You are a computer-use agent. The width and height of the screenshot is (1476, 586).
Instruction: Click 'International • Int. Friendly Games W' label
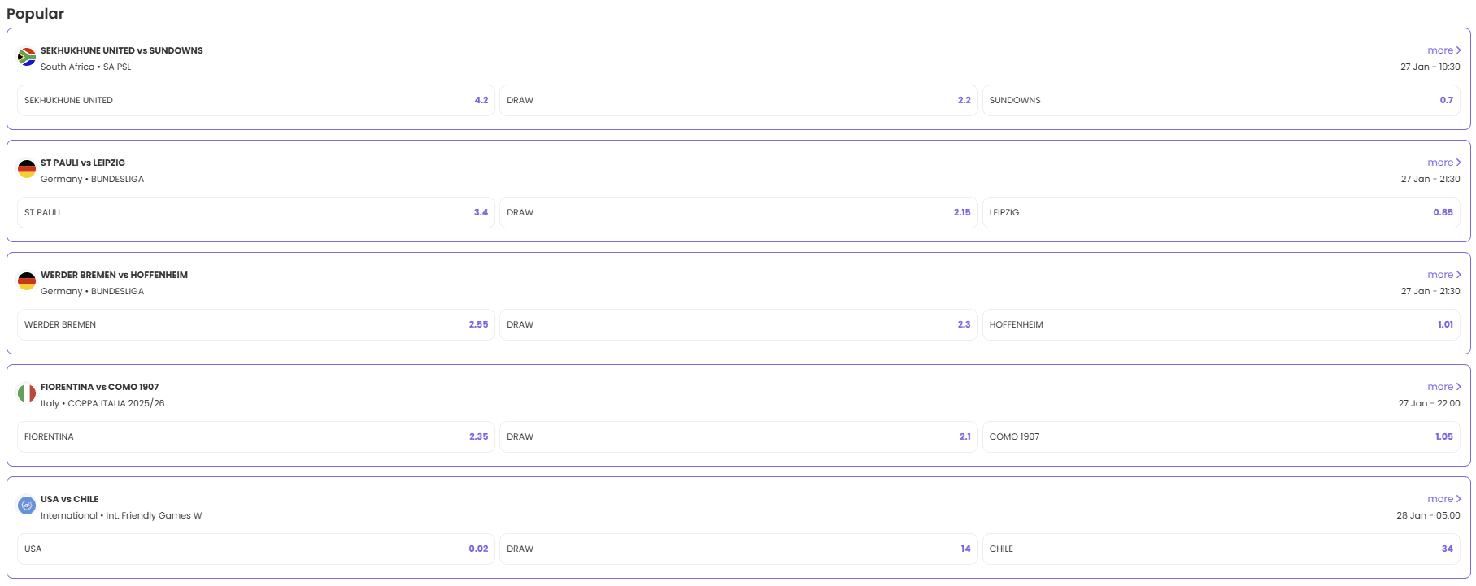point(121,515)
